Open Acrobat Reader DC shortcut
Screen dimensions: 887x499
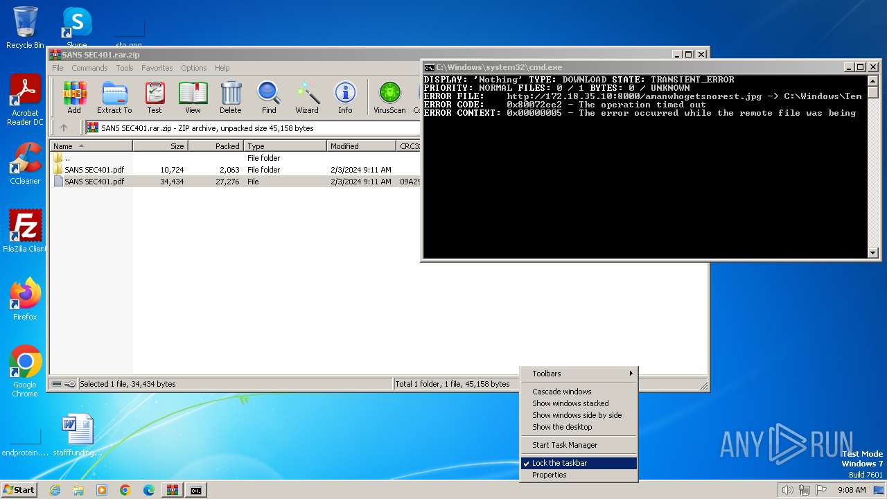click(25, 100)
